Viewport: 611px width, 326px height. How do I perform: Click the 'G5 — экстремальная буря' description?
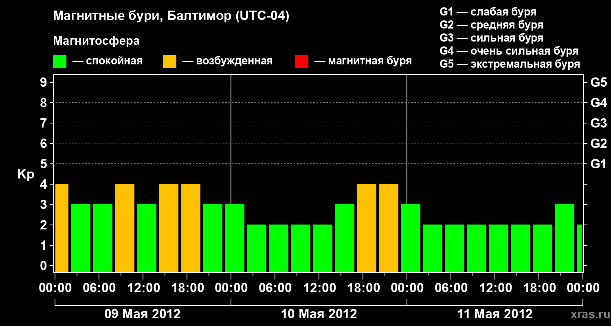[x=510, y=64]
